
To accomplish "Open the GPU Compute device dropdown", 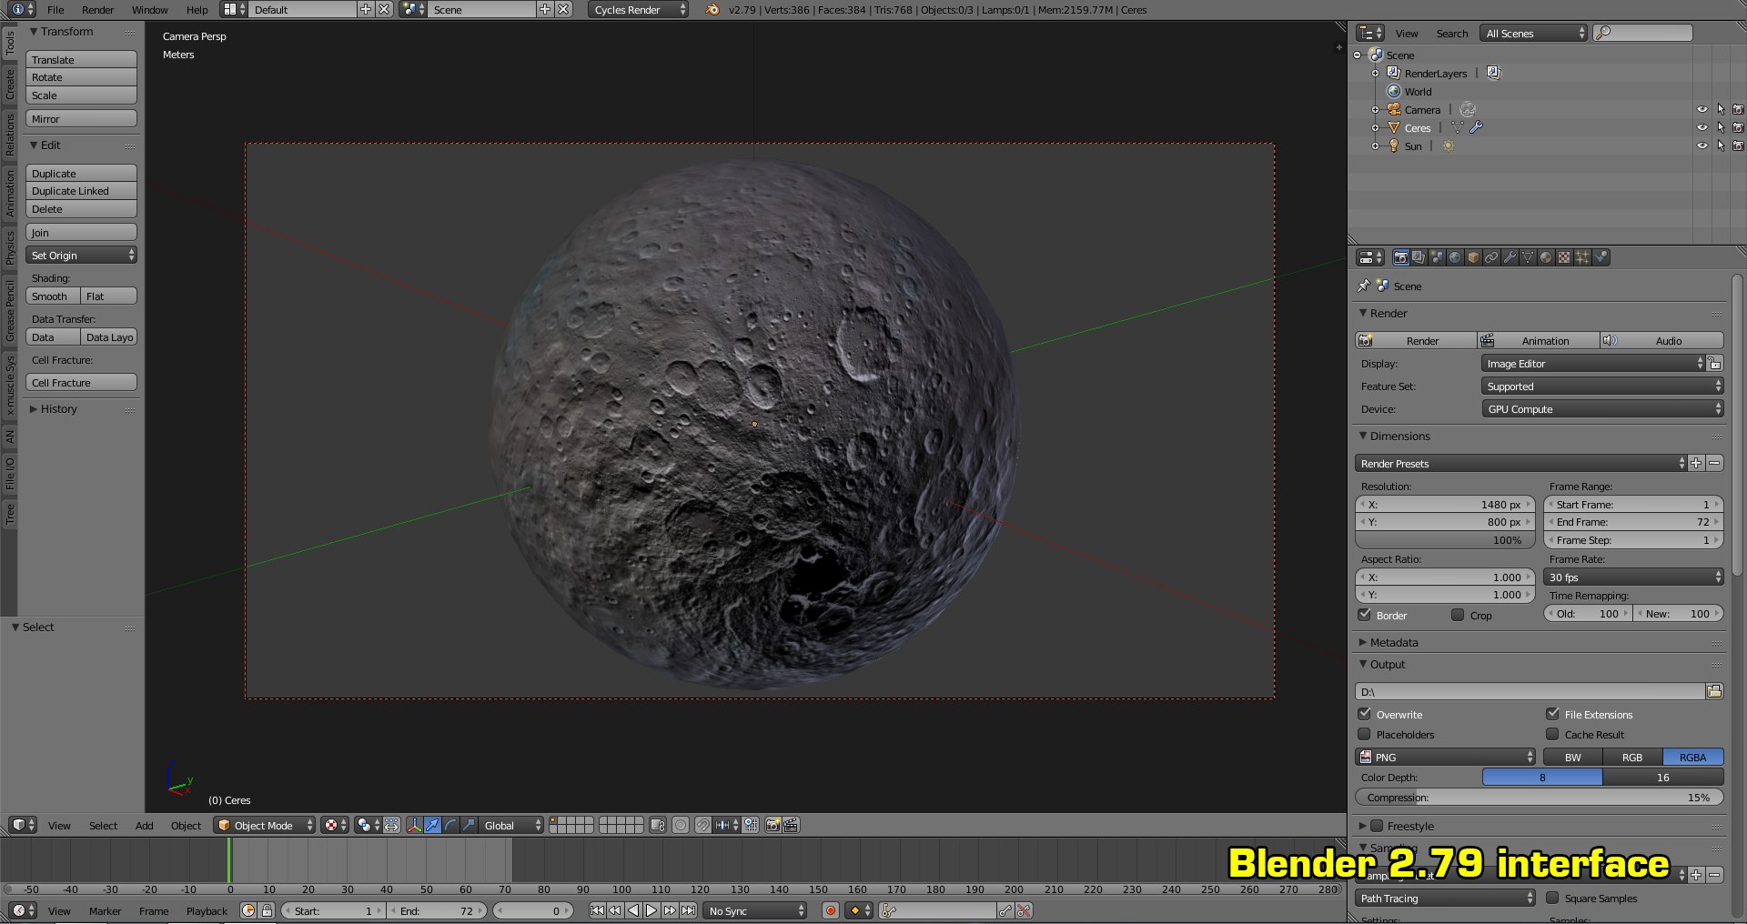I will tap(1602, 409).
